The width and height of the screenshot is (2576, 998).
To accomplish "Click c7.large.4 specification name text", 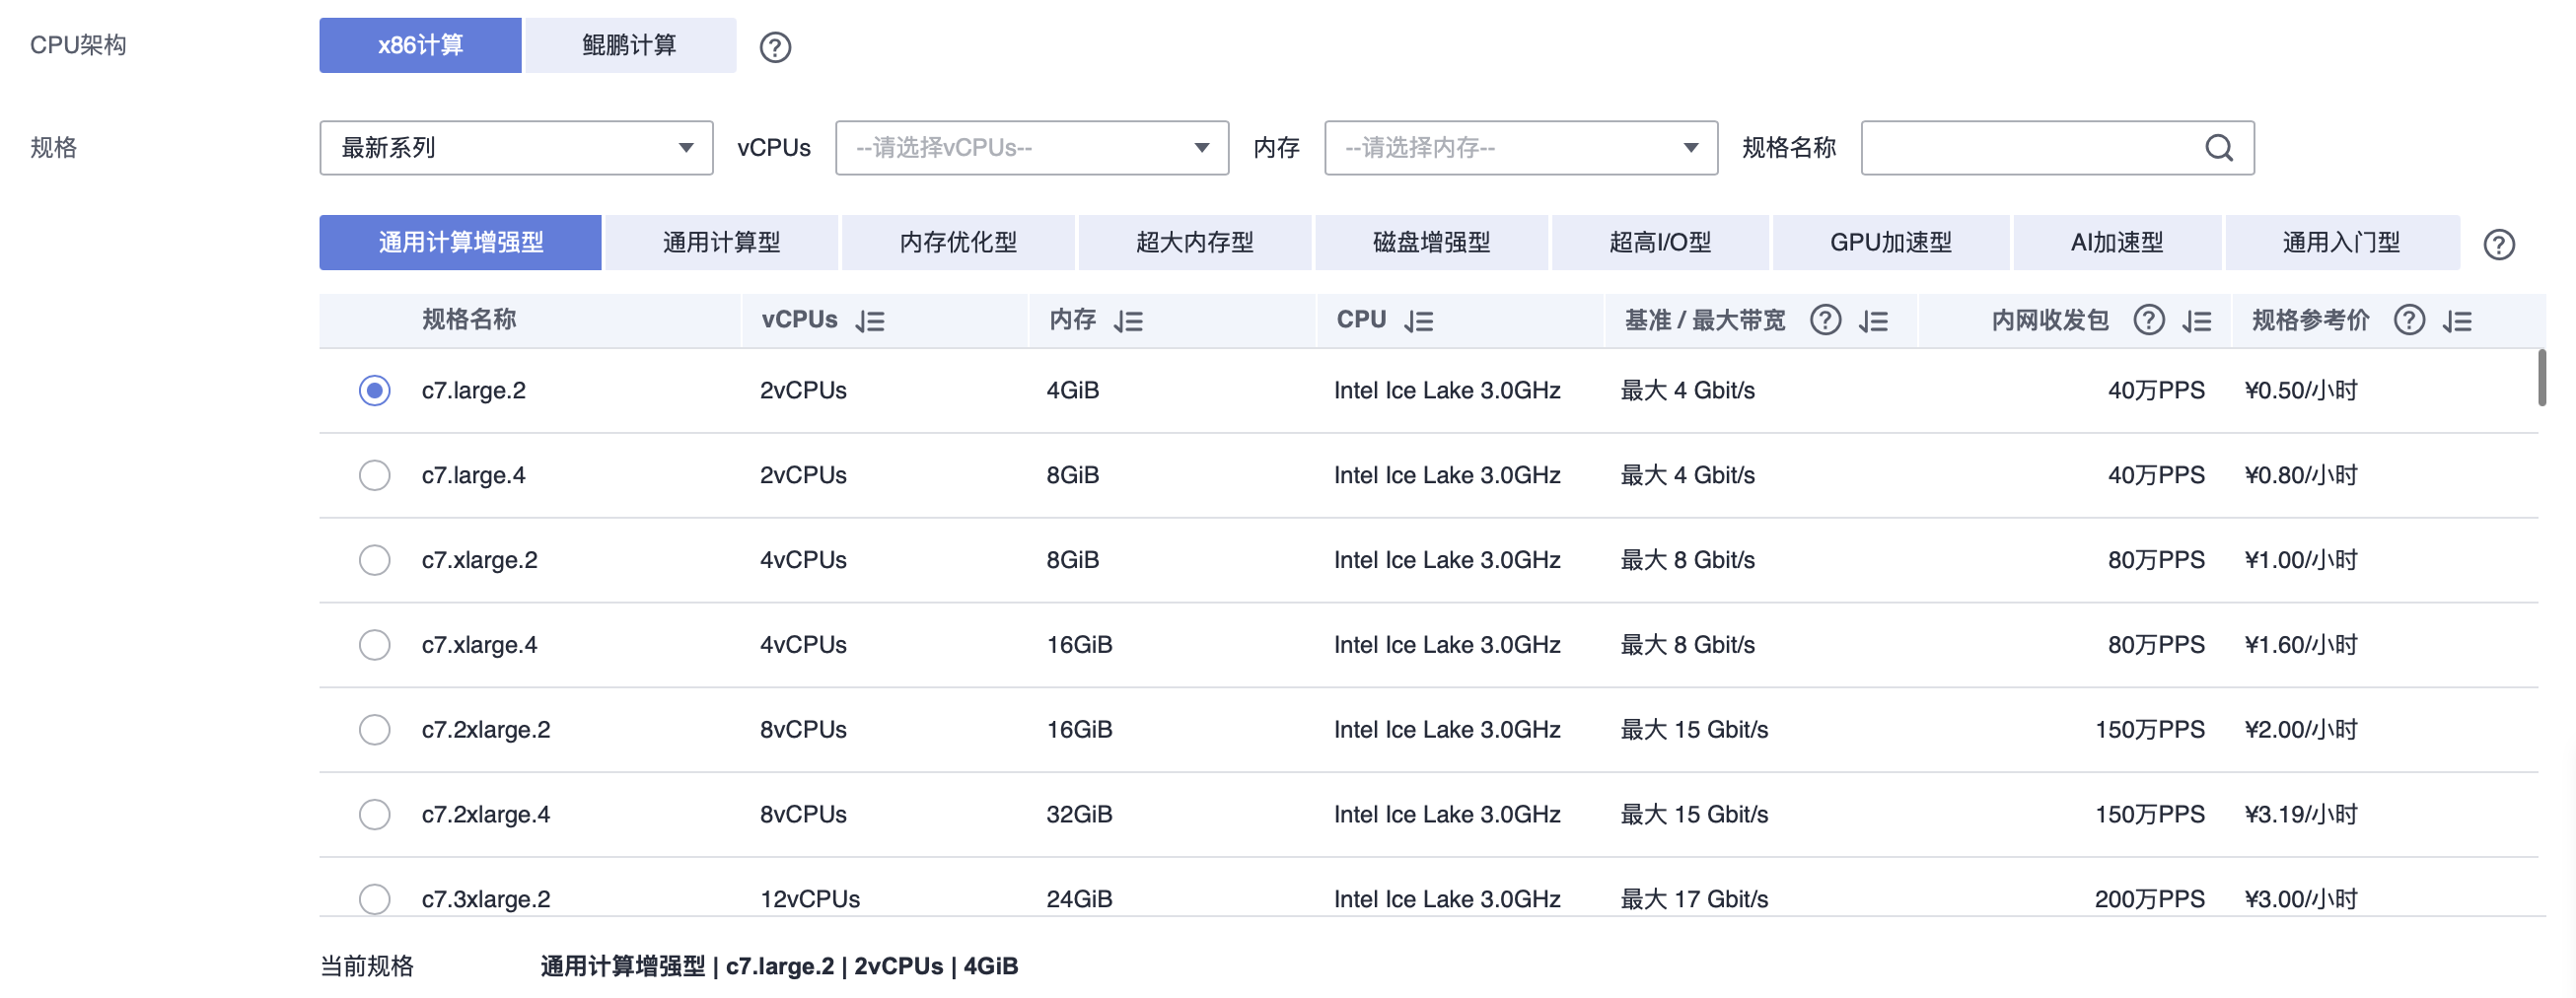I will click(x=473, y=475).
